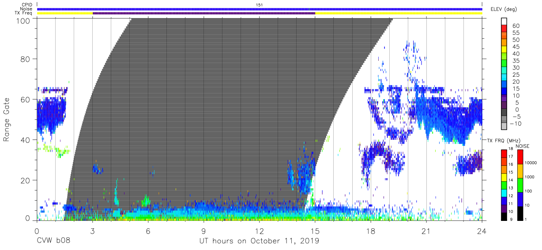Select the green NOISE swatch 100–1000
The image size is (542, 250).
pos(520,185)
